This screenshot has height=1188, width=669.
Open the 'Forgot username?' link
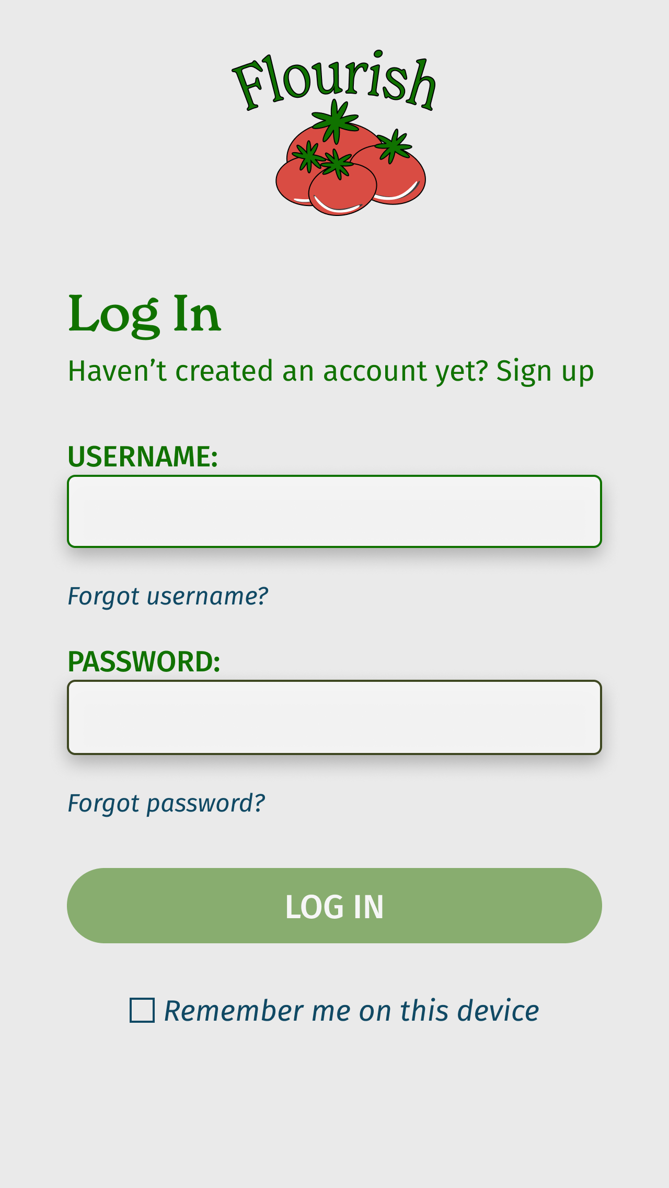[168, 597]
